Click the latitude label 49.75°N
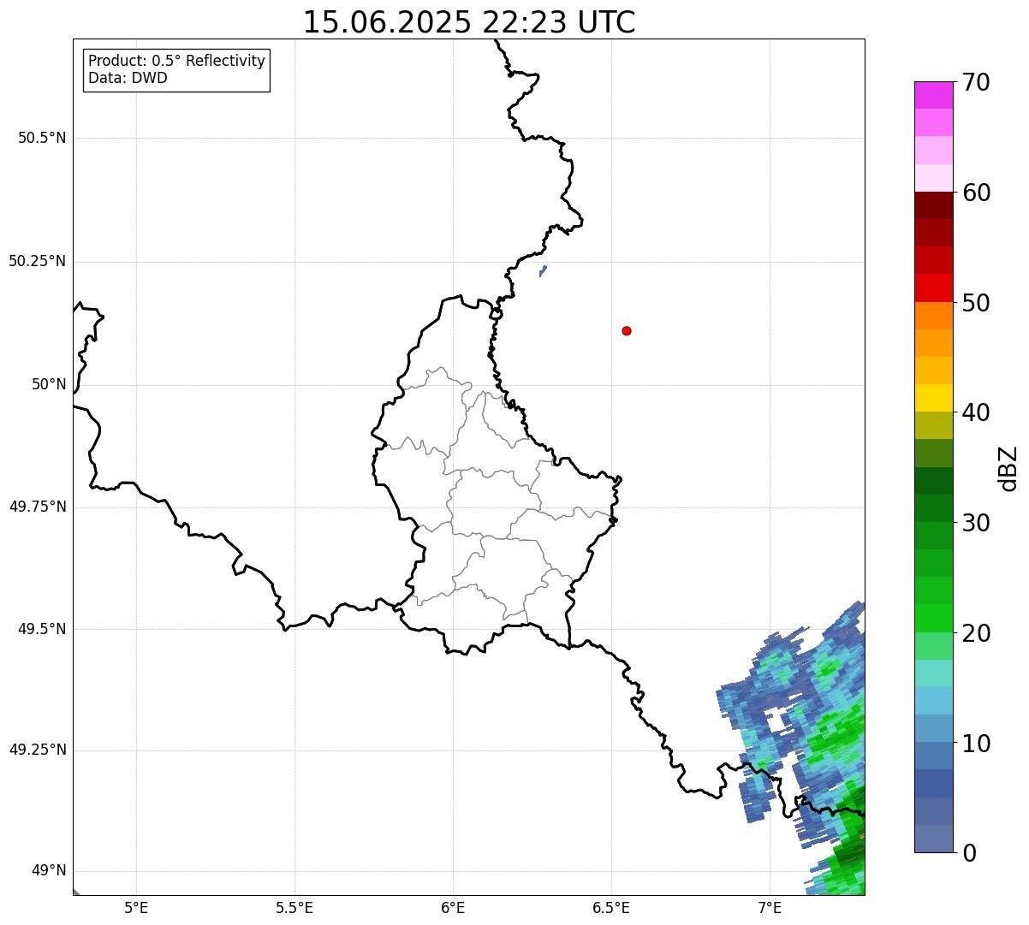This screenshot has width=1029, height=925. click(x=37, y=507)
